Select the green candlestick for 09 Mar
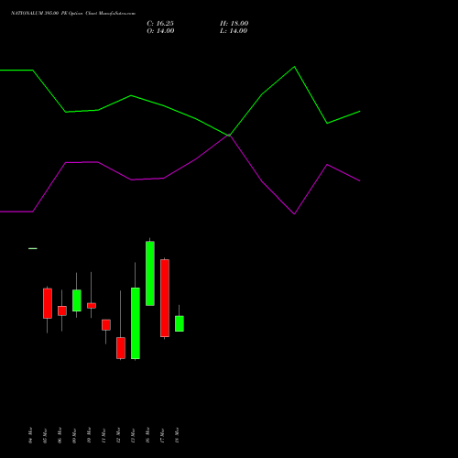458x458 pixels. tap(77, 300)
